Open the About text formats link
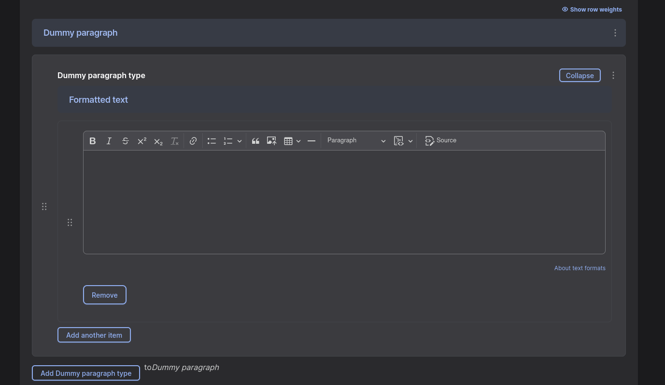665x385 pixels. coord(580,268)
